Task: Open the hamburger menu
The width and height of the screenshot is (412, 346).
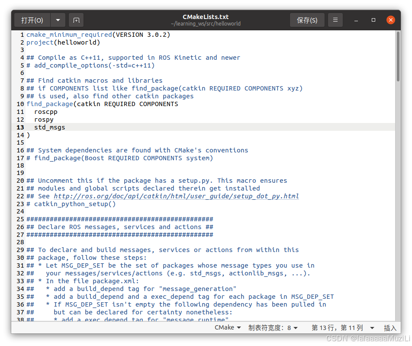Action: [x=335, y=20]
